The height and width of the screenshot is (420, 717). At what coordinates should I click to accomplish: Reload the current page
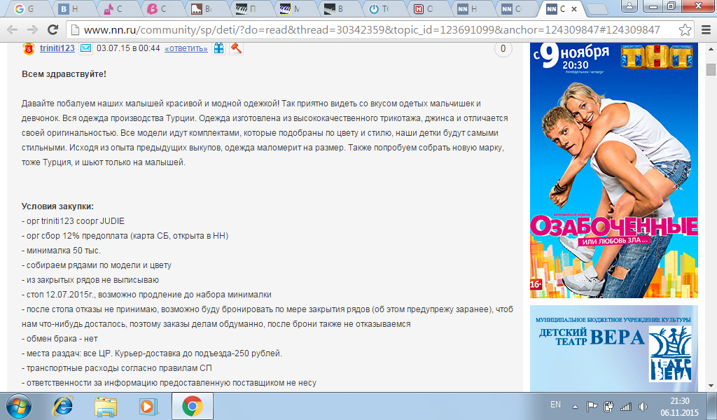point(53,29)
